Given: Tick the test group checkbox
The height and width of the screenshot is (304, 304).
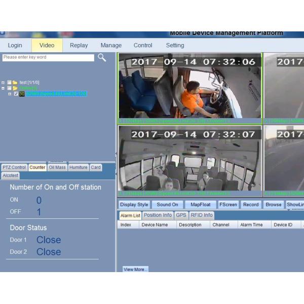Looking at the screenshot, I should point(9,82).
